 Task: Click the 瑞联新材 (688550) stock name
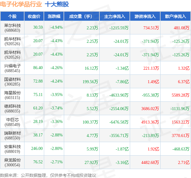pos(12,136)
